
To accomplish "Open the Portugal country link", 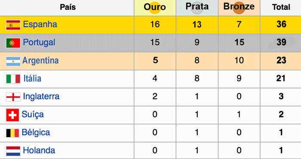I will click(39, 43).
